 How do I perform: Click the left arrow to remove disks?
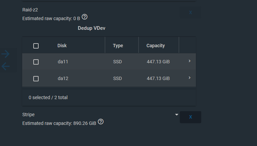pos(5,66)
